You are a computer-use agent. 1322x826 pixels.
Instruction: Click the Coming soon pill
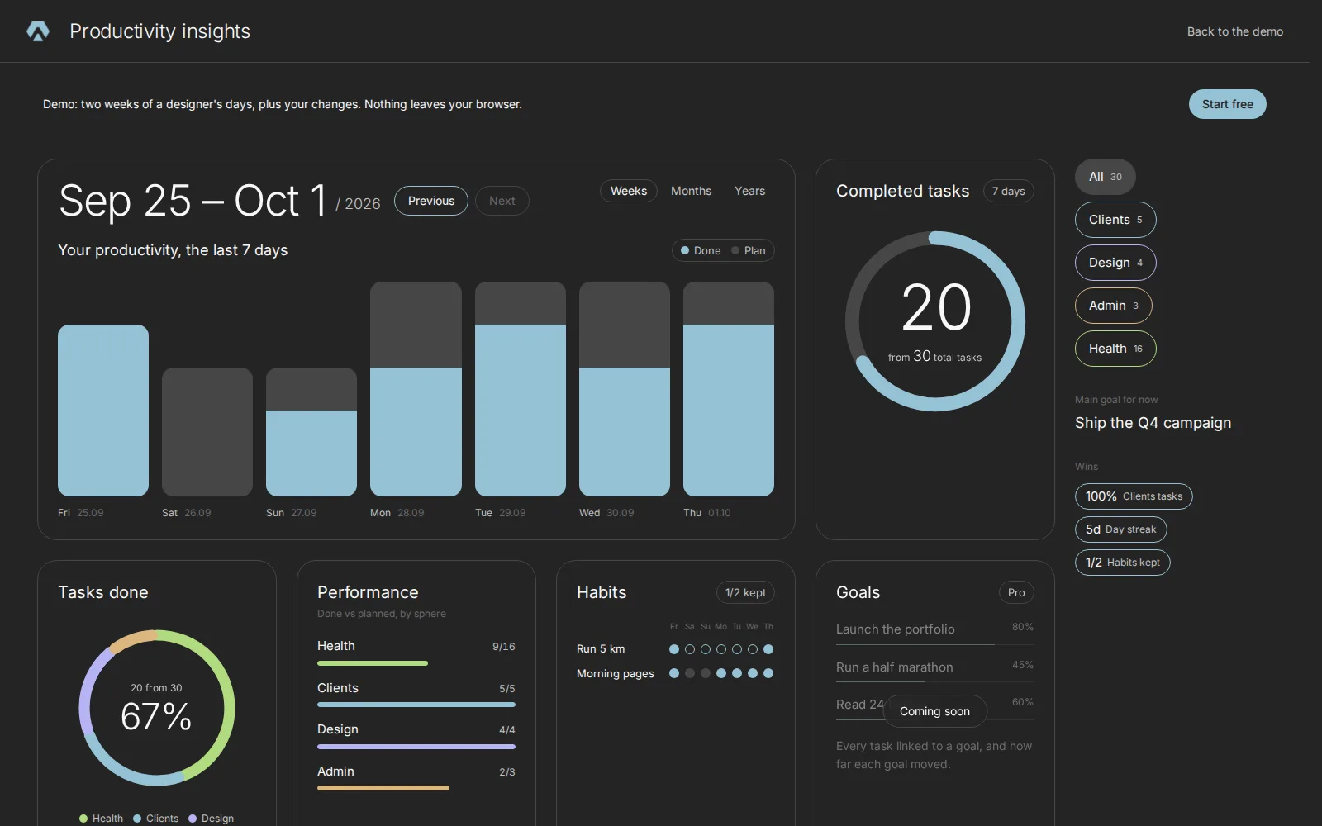tap(934, 711)
